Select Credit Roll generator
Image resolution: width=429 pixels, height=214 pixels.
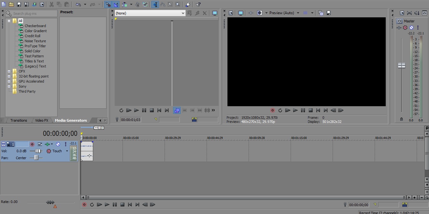point(32,36)
